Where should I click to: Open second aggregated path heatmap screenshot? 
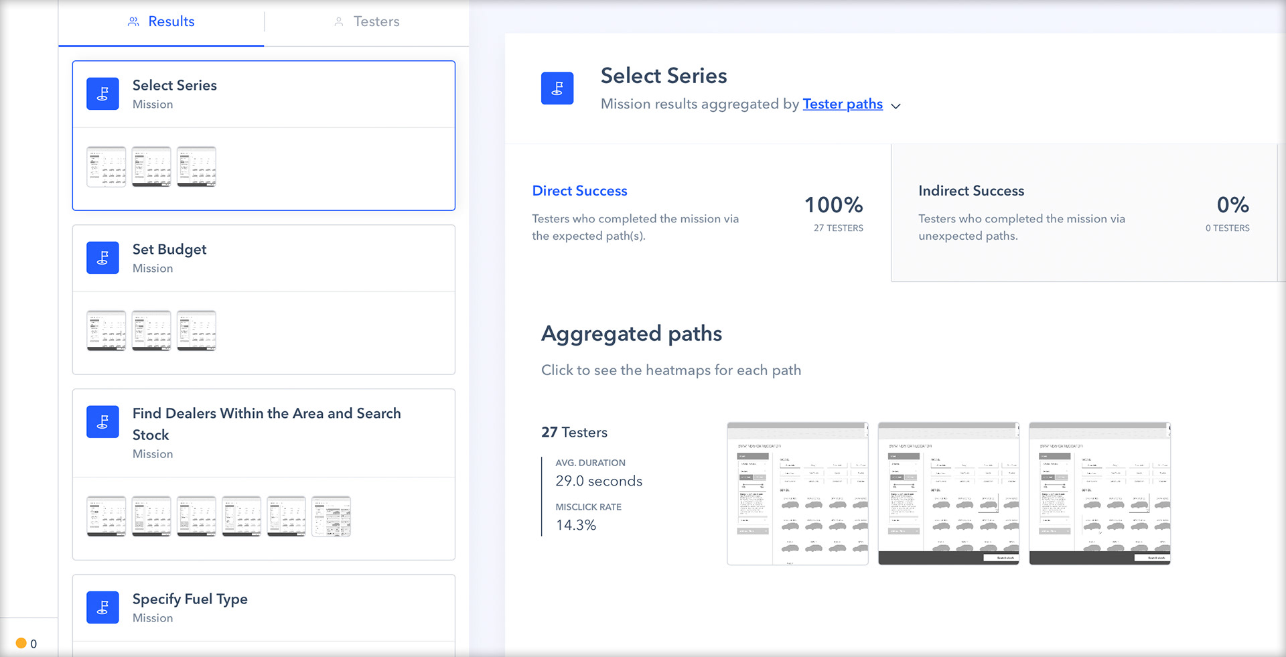pos(948,494)
